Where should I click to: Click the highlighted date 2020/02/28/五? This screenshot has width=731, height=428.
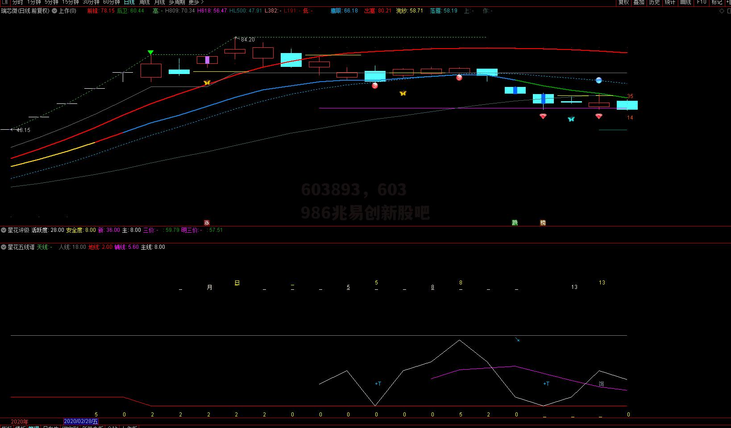point(81,421)
